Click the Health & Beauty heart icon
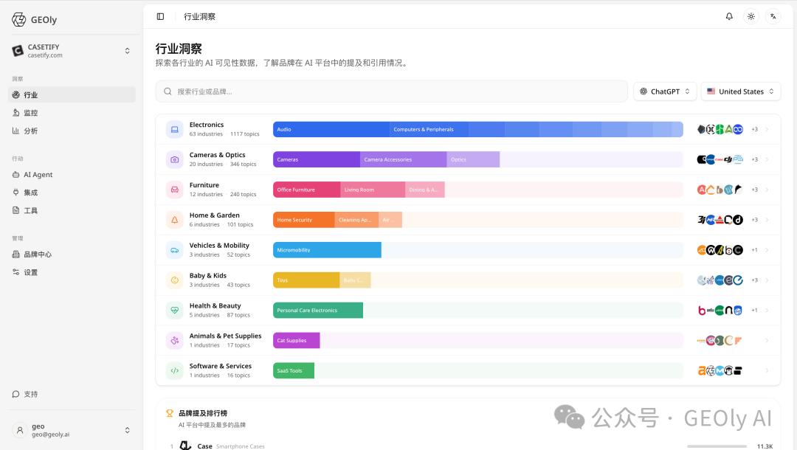 tap(174, 311)
